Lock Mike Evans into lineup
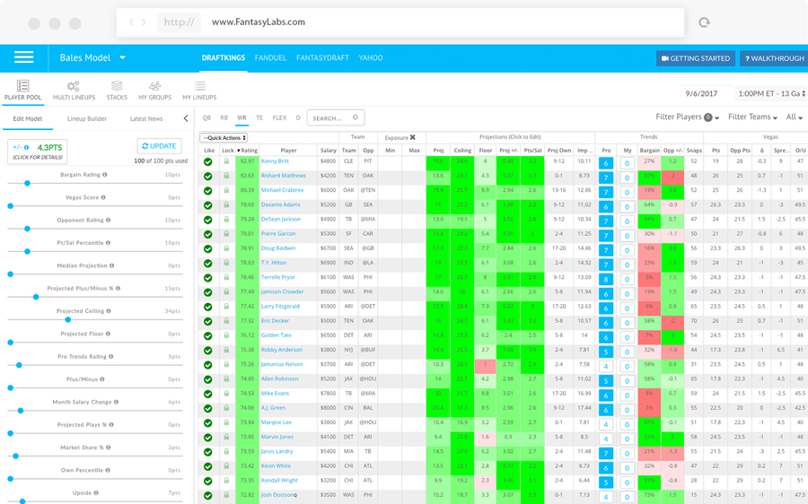The height and width of the screenshot is (504, 808). coord(226,394)
